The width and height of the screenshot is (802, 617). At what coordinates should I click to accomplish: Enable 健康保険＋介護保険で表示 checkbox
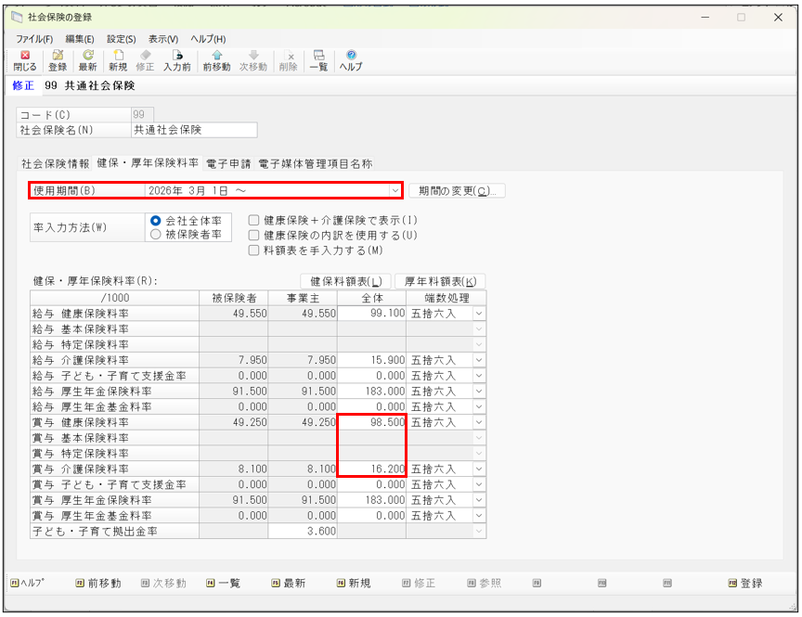coord(253,221)
